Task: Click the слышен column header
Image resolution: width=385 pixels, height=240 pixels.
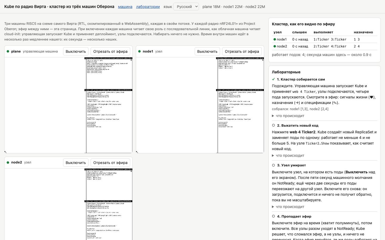Action: tap(299, 32)
